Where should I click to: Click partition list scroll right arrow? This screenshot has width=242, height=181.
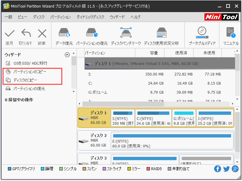point(233,104)
